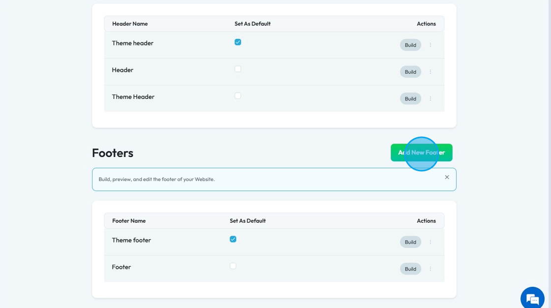This screenshot has height=308, width=551.
Task: Select the 'Theme Header' row name
Action: click(x=133, y=97)
